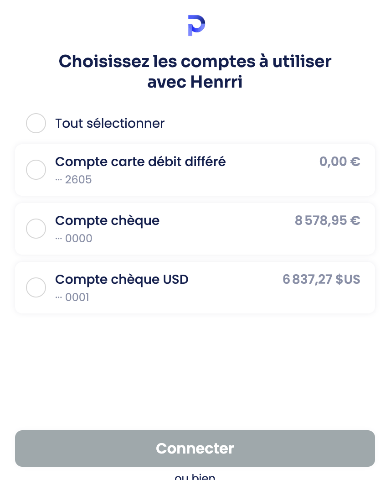Click the 6 837,27 $US balance amount
Viewport: 391px width, 480px height.
click(x=321, y=279)
